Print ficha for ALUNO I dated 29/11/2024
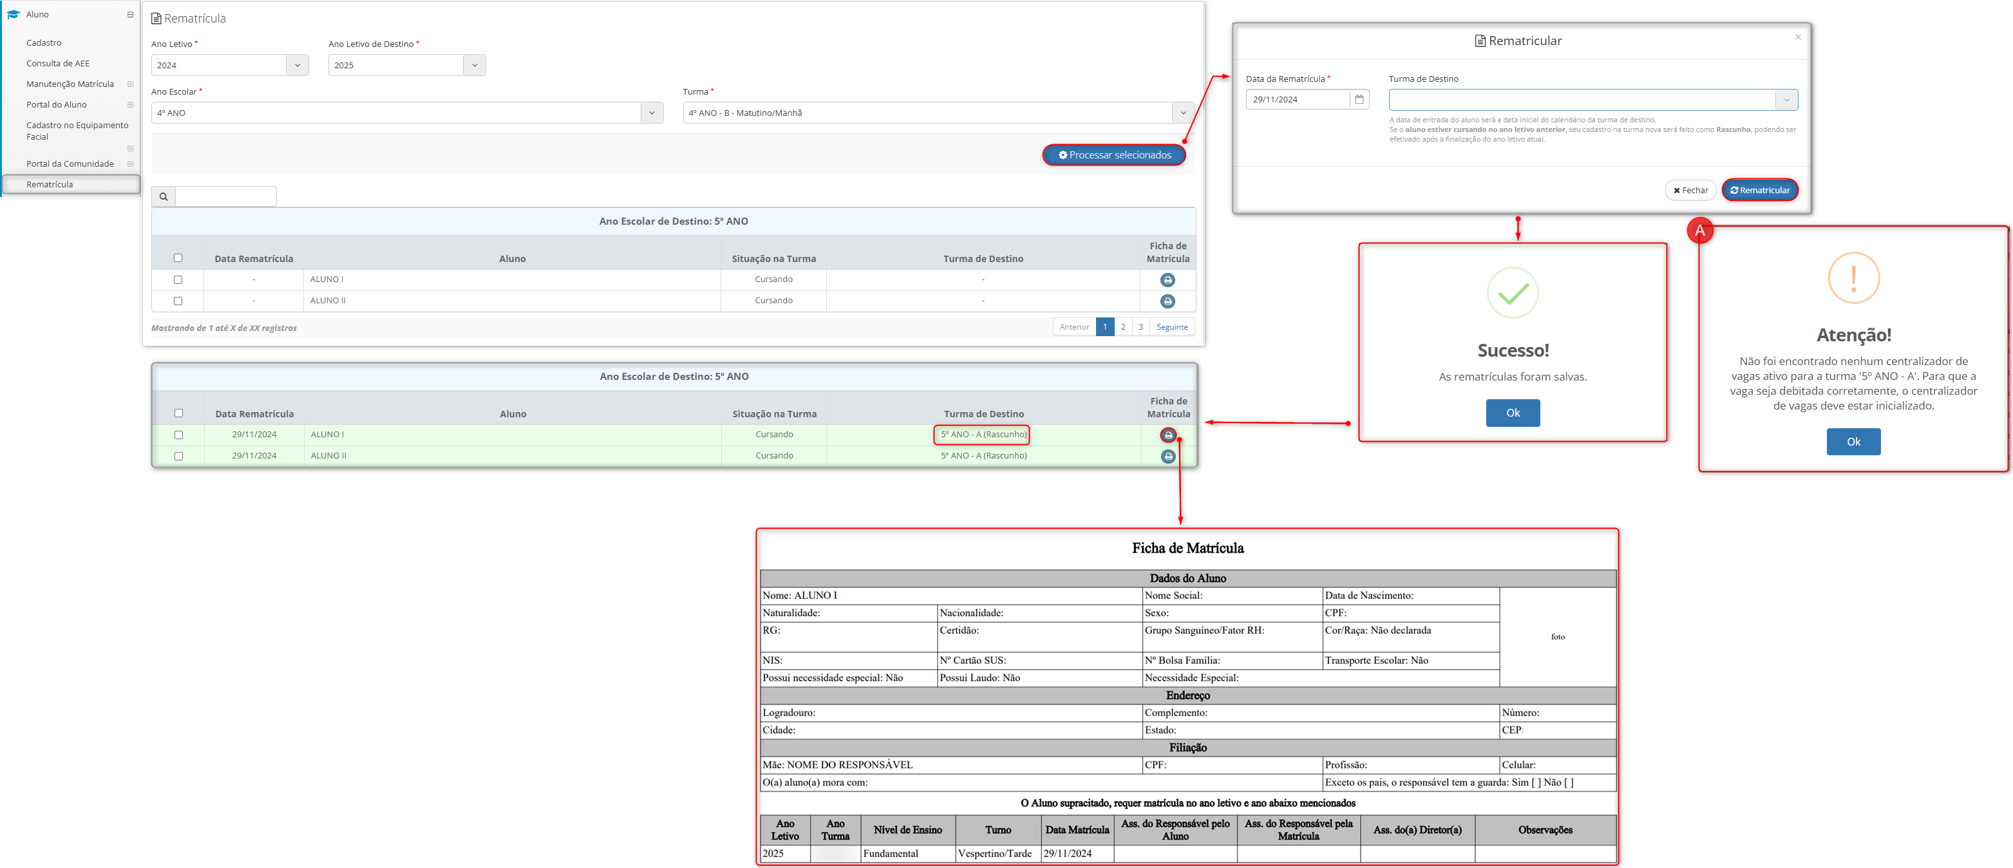Viewport: 2013px width, 868px height. (1168, 435)
